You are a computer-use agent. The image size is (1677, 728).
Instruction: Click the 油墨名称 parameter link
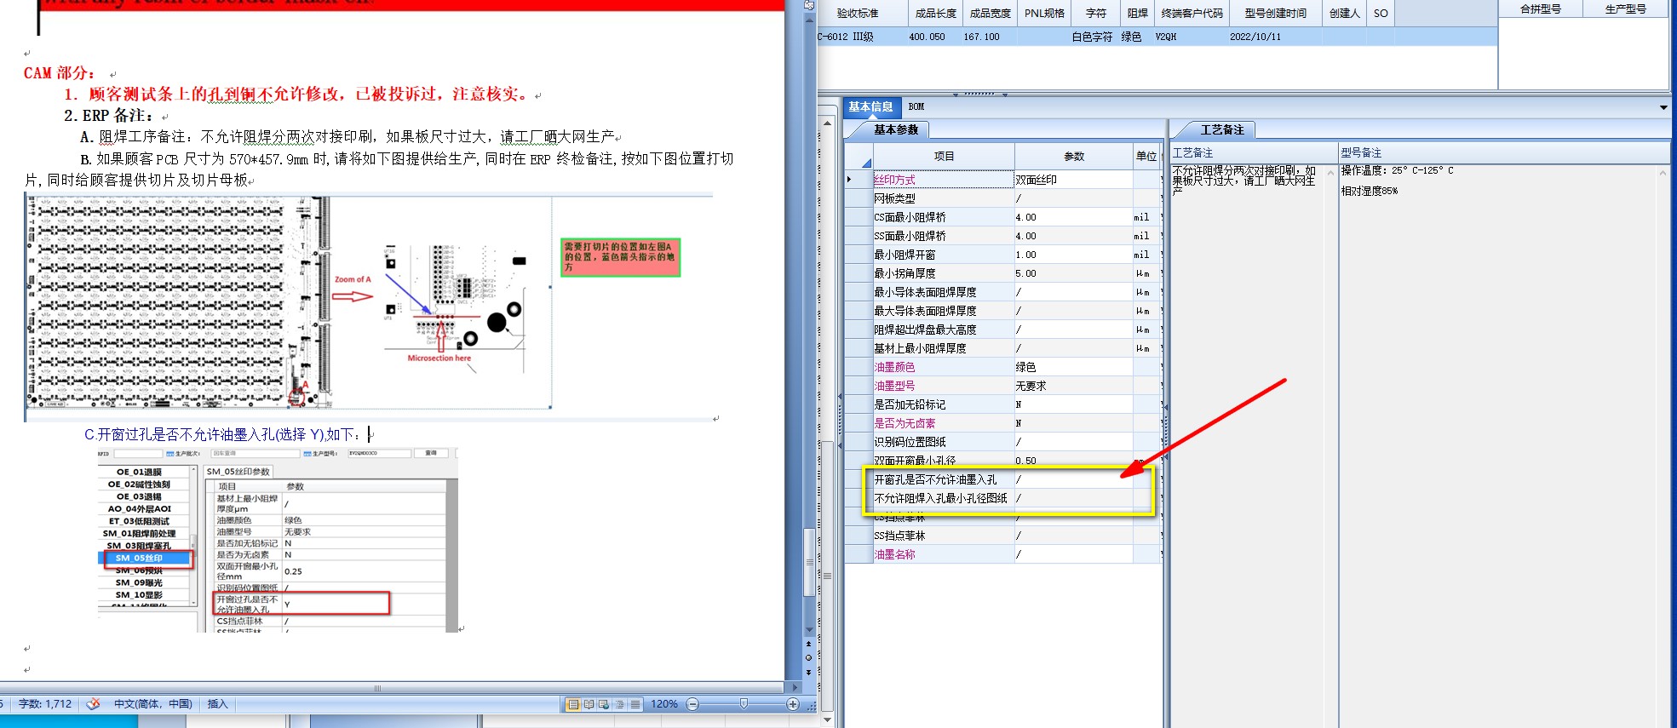(894, 554)
